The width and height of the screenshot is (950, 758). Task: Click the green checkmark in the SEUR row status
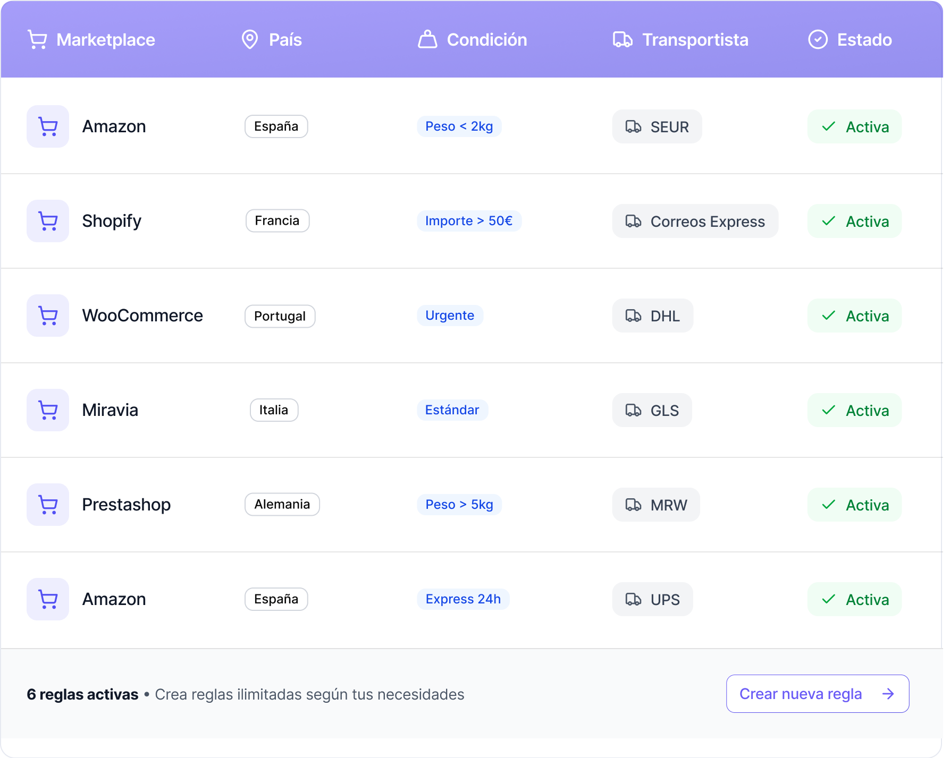pyautogui.click(x=828, y=126)
